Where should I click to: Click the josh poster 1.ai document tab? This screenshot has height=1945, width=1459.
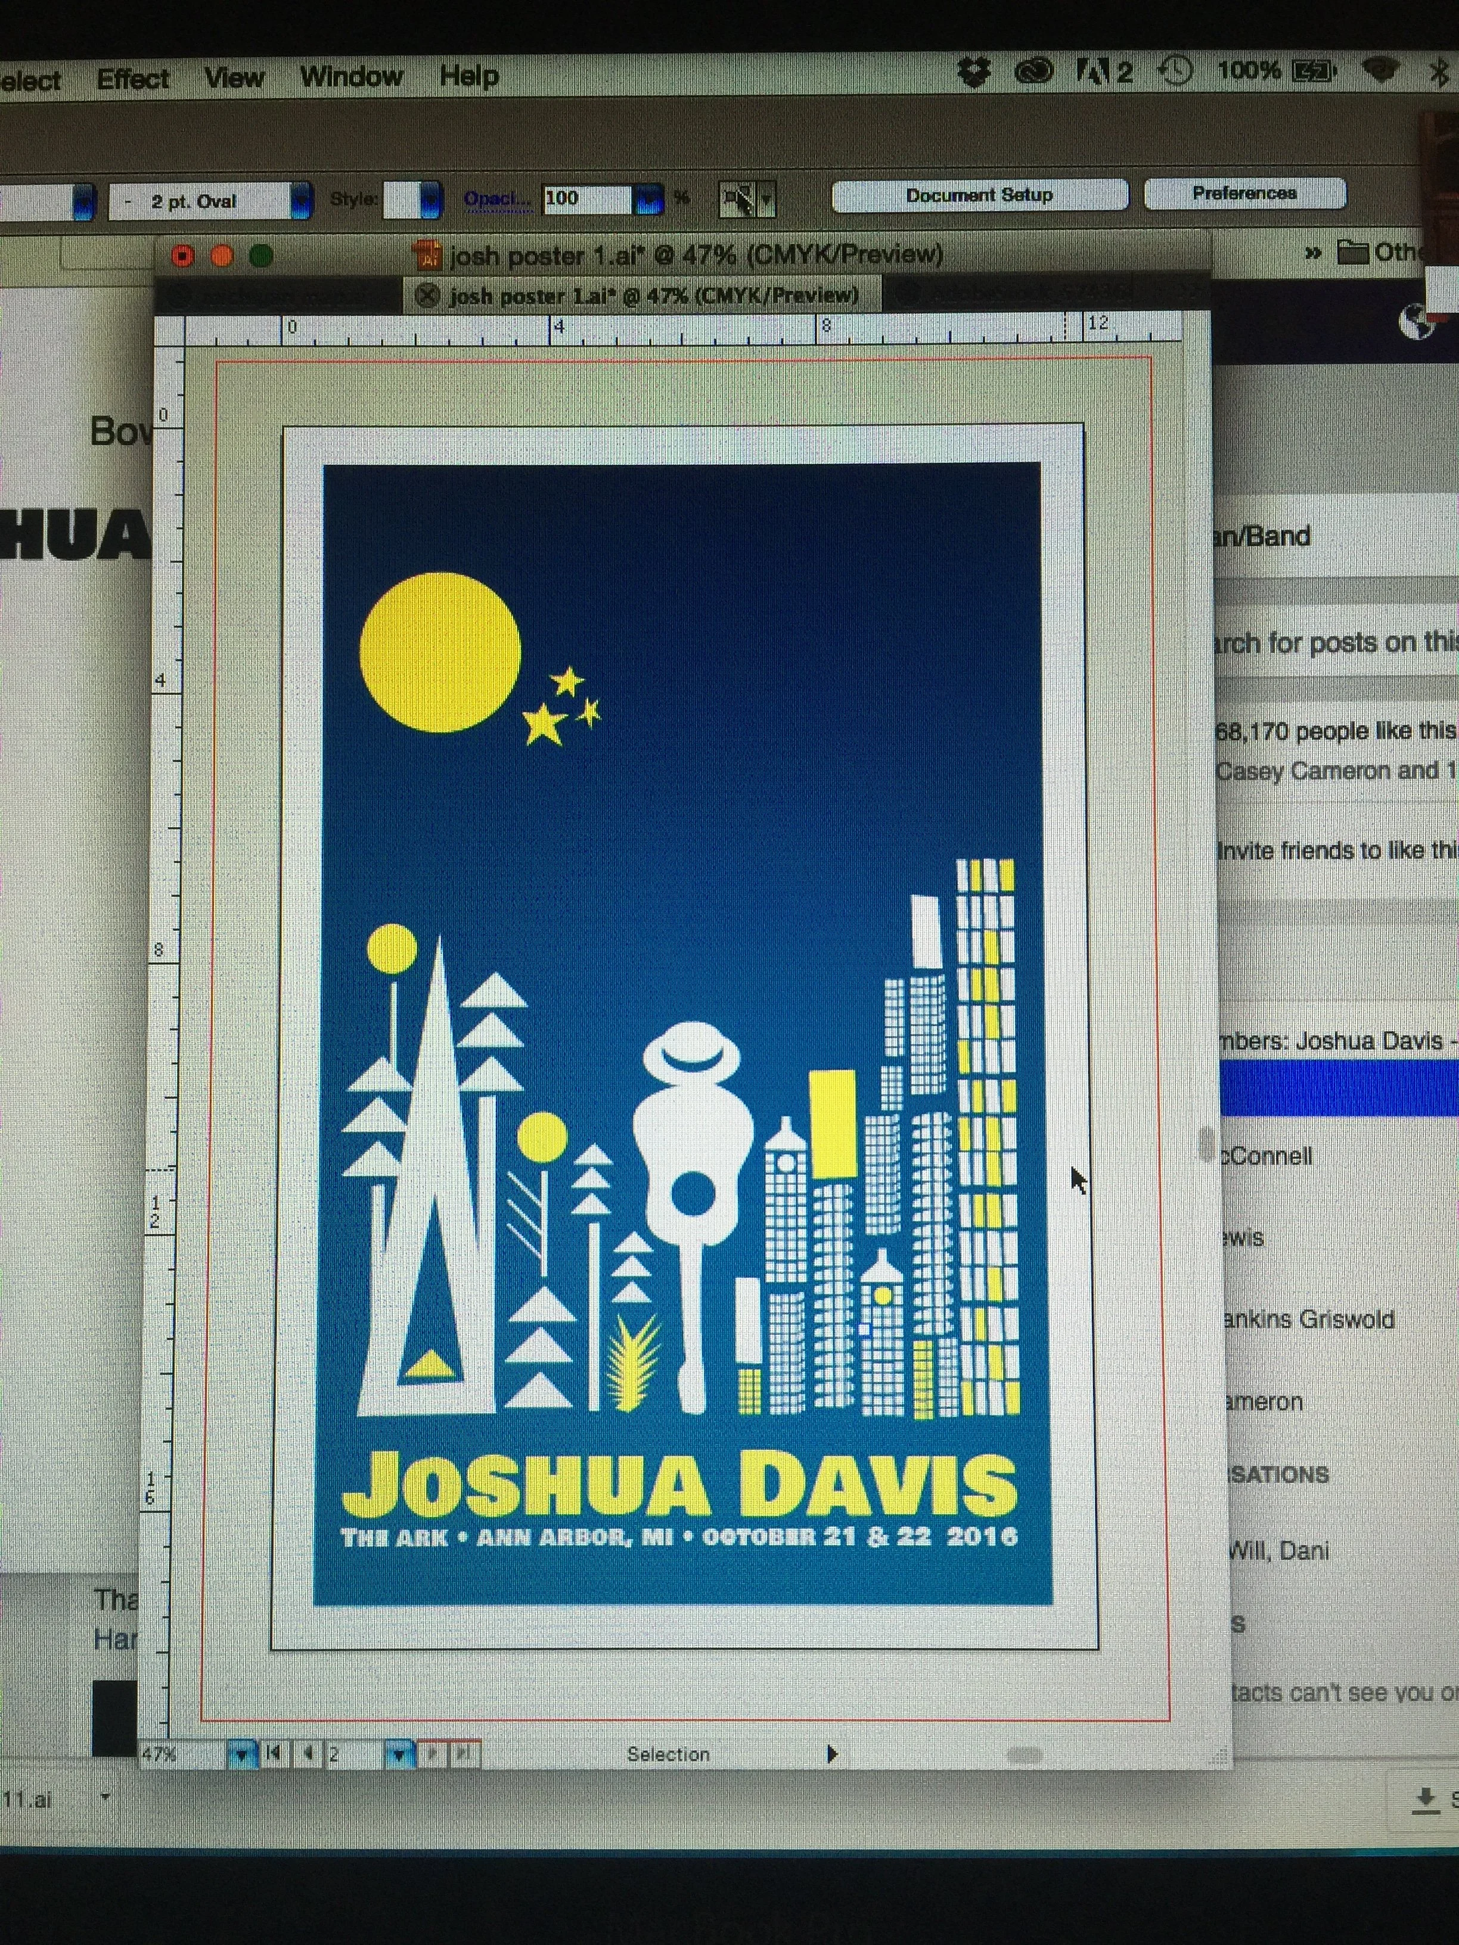(642, 294)
